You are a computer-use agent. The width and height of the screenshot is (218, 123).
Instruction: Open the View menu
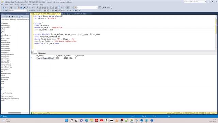point(12,5)
